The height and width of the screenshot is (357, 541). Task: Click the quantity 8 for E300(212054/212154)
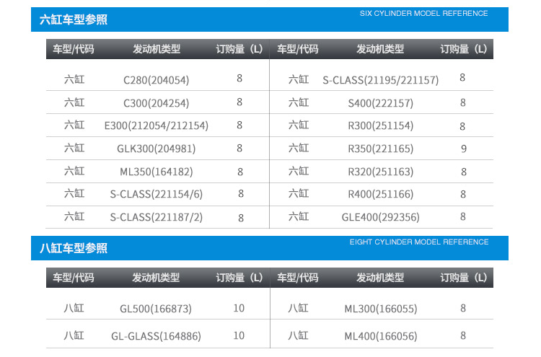(x=239, y=125)
